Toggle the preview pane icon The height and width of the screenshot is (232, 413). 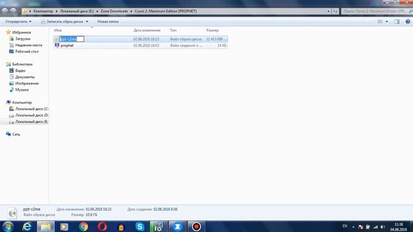click(x=397, y=21)
